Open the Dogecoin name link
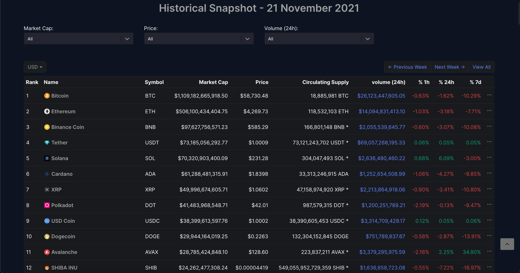This screenshot has width=520, height=273. [63, 236]
